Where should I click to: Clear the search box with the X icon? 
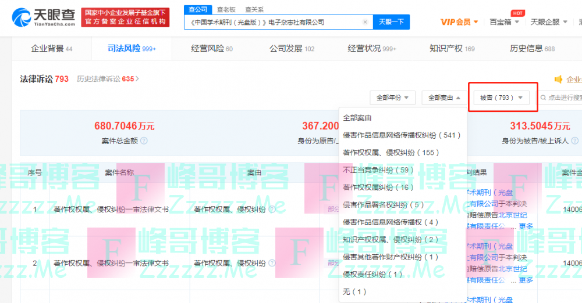click(365, 22)
